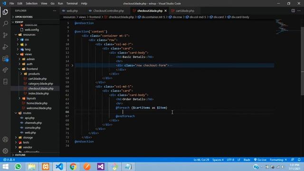
Task: Expand the admin folder
Action: (x=30, y=59)
